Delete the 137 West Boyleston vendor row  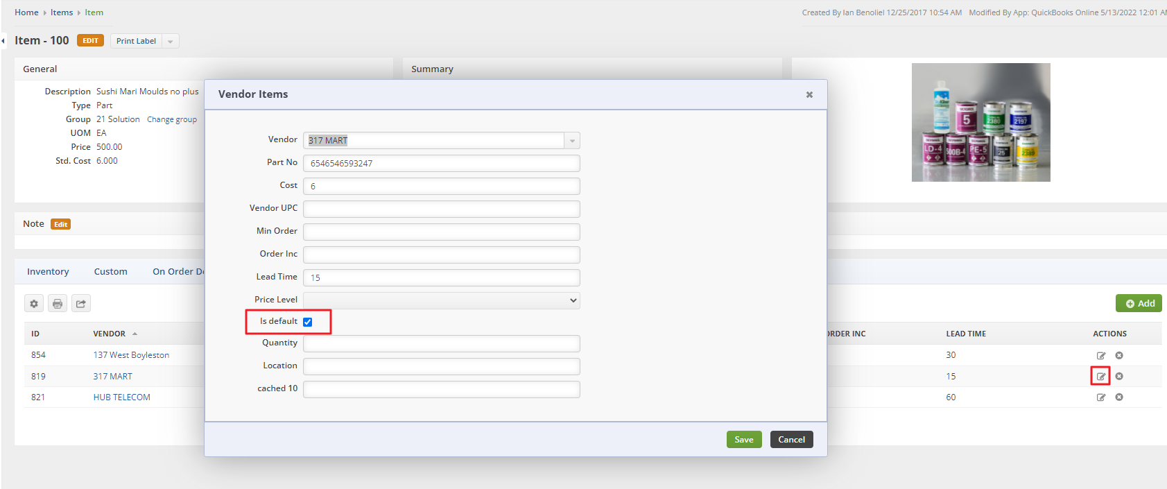point(1119,356)
